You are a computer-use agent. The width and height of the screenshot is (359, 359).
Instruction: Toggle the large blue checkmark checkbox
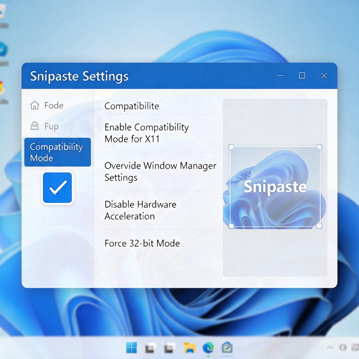pos(57,188)
